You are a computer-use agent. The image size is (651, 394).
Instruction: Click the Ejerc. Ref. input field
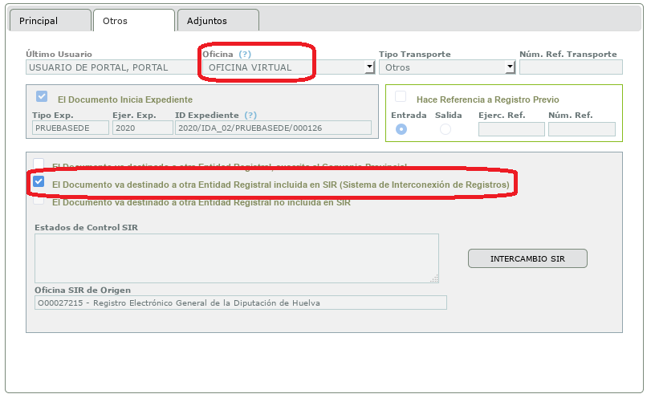[511, 129]
